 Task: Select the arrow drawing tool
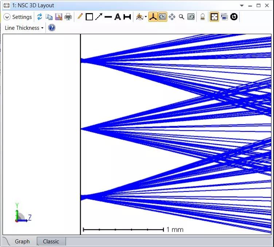coord(99,17)
